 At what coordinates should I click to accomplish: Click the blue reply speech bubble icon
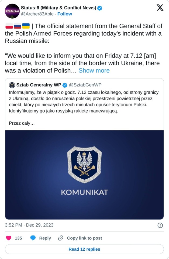point(33,238)
